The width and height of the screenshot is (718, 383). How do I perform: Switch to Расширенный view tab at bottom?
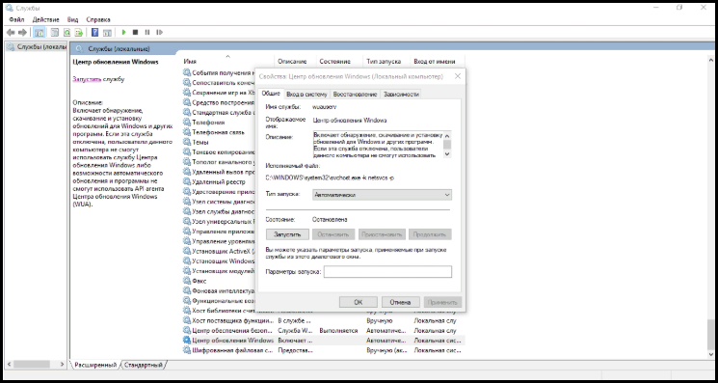click(95, 365)
